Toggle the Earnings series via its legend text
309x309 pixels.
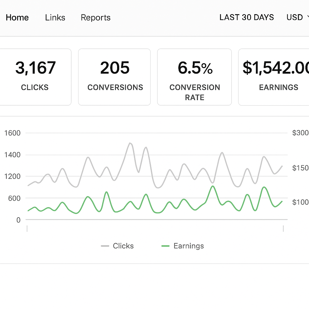point(189,246)
